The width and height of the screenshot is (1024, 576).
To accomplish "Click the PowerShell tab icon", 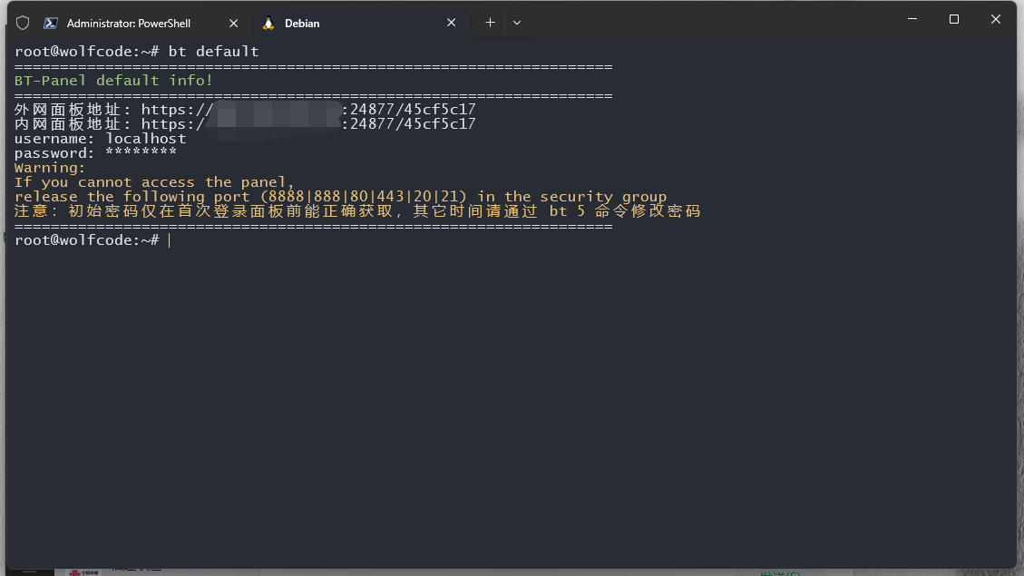I will 50,23.
